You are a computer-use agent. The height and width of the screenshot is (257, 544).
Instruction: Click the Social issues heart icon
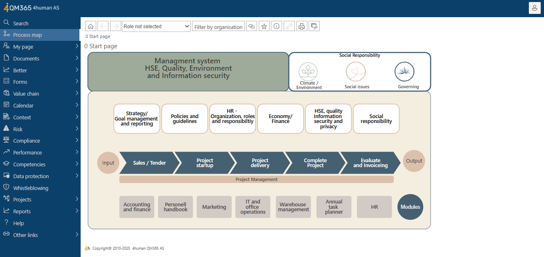(x=356, y=72)
